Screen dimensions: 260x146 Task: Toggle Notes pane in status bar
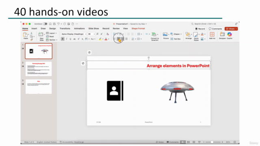pos(160,142)
